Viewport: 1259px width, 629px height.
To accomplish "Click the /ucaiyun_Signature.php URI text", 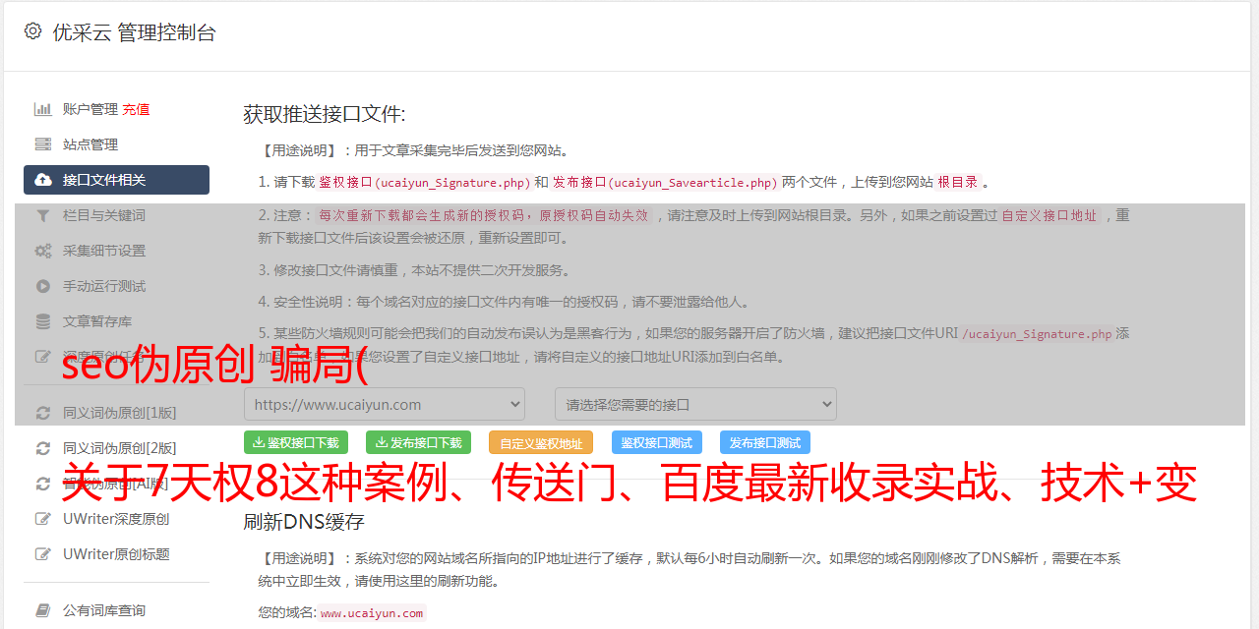I will click(1037, 333).
